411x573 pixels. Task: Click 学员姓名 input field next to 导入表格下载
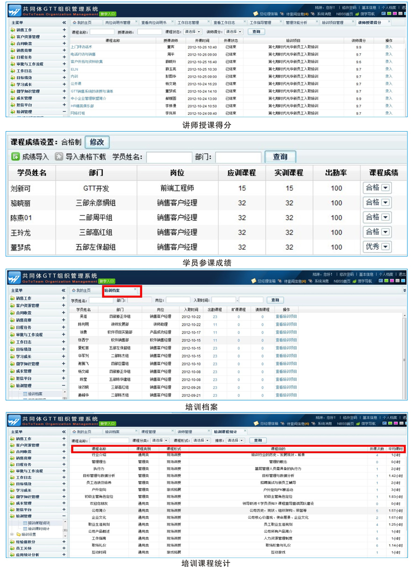tap(169, 157)
